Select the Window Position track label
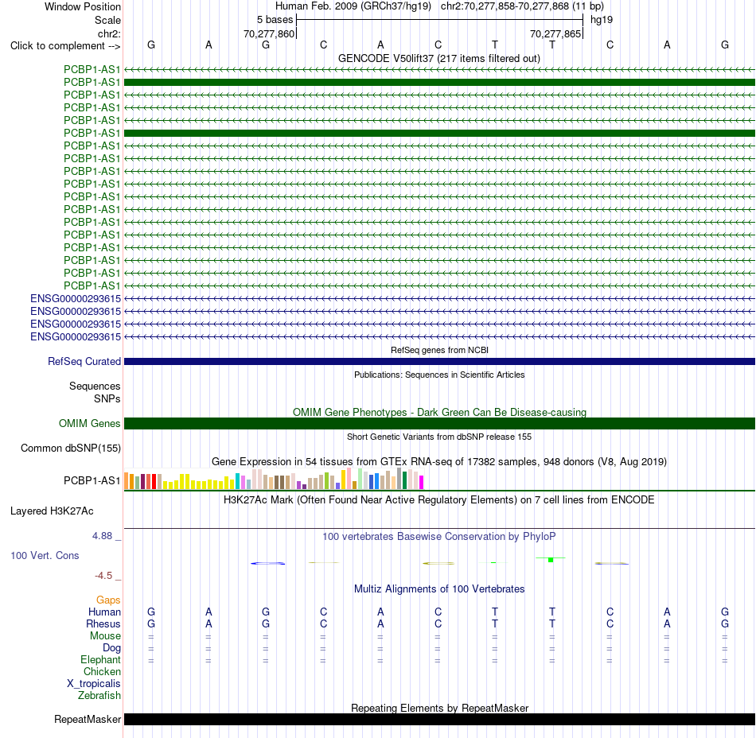756x738 pixels. pyautogui.click(x=83, y=6)
